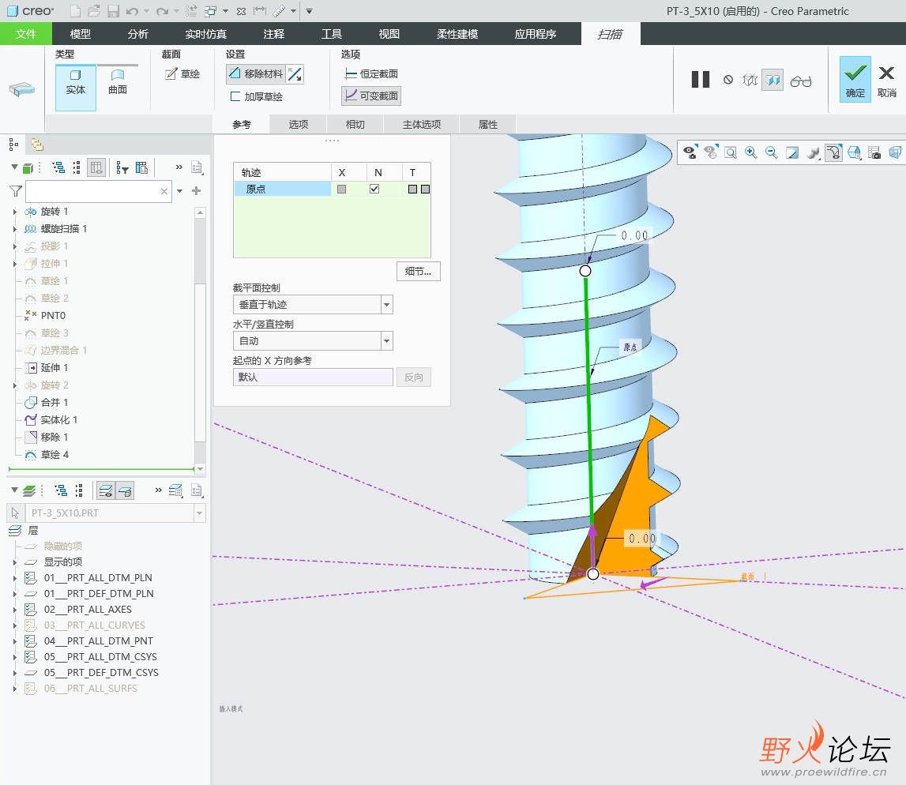
Task: Click the 细节... button
Action: (x=418, y=272)
